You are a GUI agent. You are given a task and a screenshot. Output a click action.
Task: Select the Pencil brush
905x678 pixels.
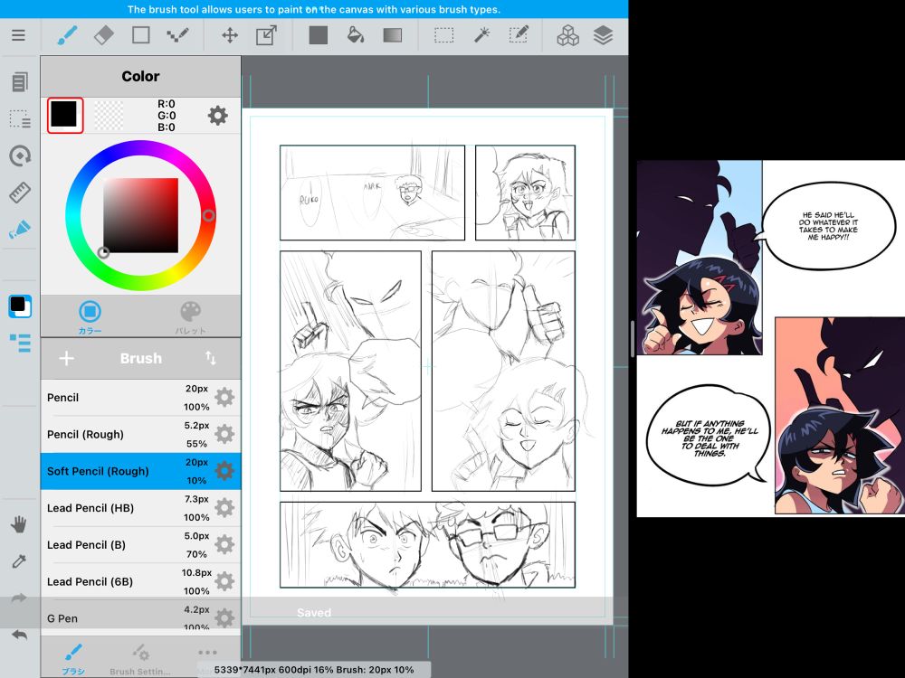click(140, 397)
